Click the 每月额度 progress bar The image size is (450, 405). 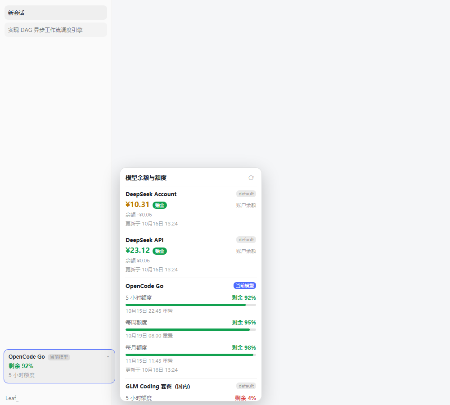pyautogui.click(x=190, y=355)
